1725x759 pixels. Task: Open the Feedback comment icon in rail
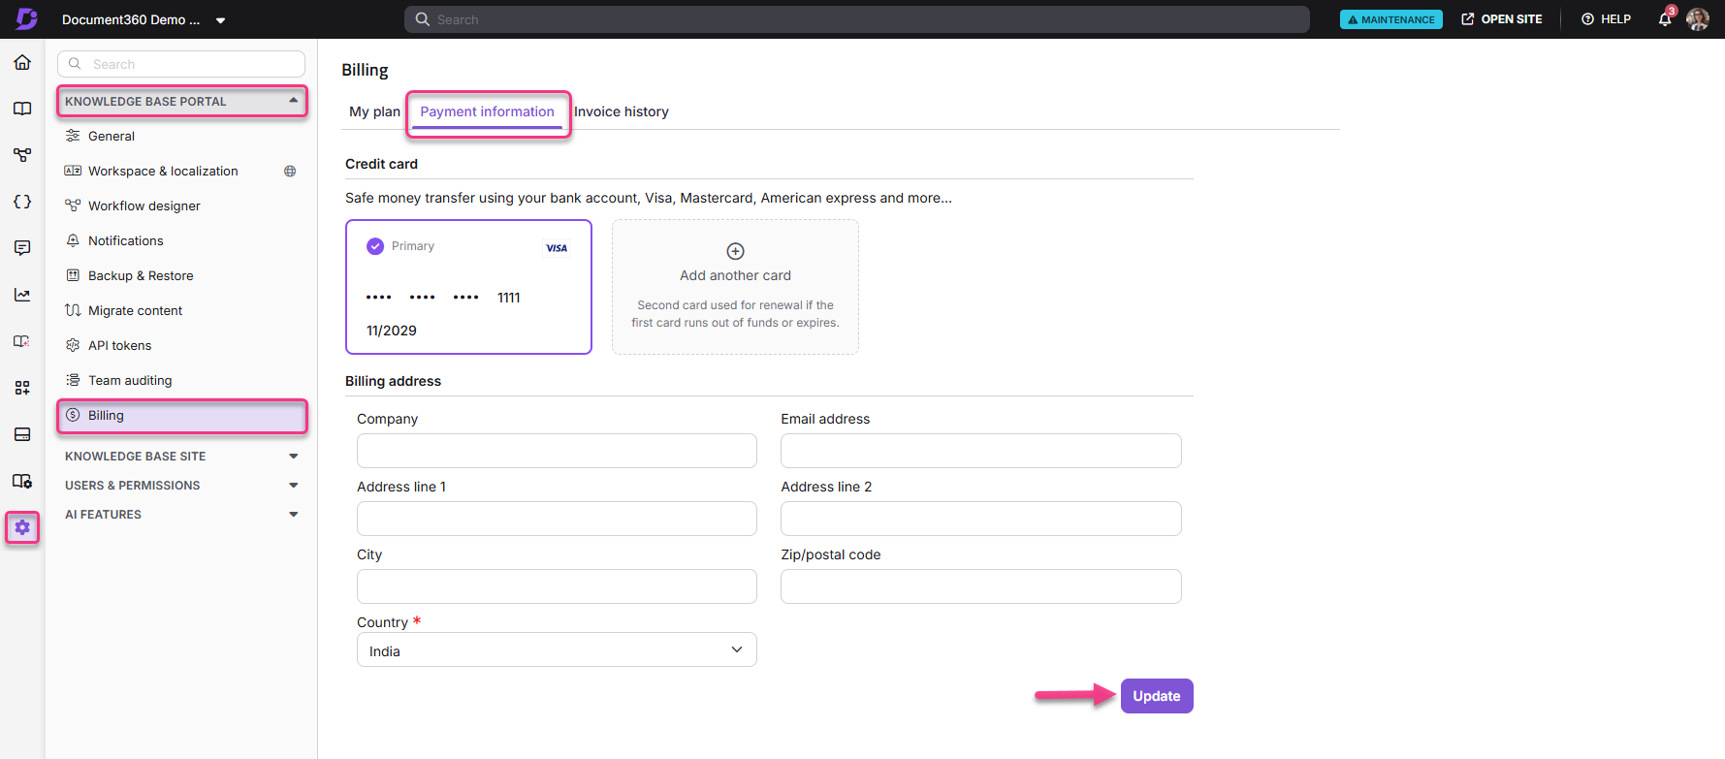(x=22, y=248)
